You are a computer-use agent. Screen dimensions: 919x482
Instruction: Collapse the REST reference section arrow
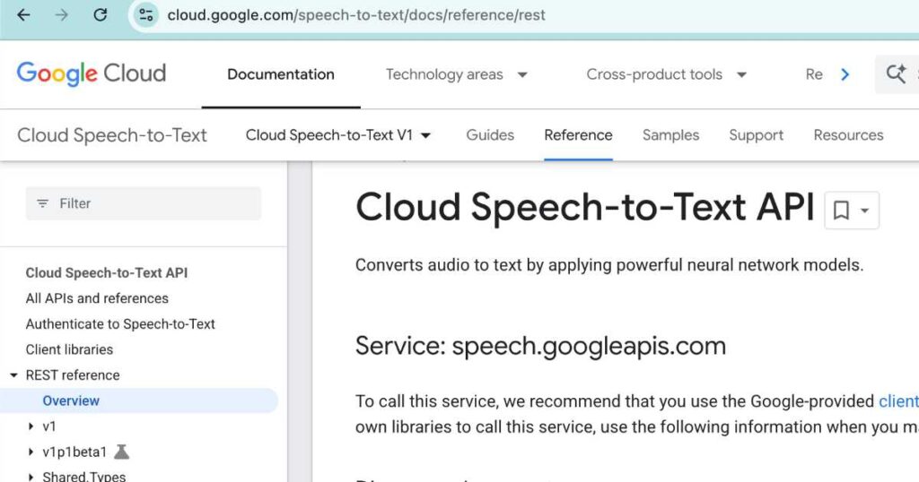point(14,375)
